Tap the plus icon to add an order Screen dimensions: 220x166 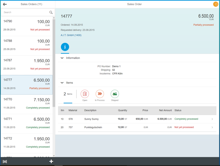[51, 161]
